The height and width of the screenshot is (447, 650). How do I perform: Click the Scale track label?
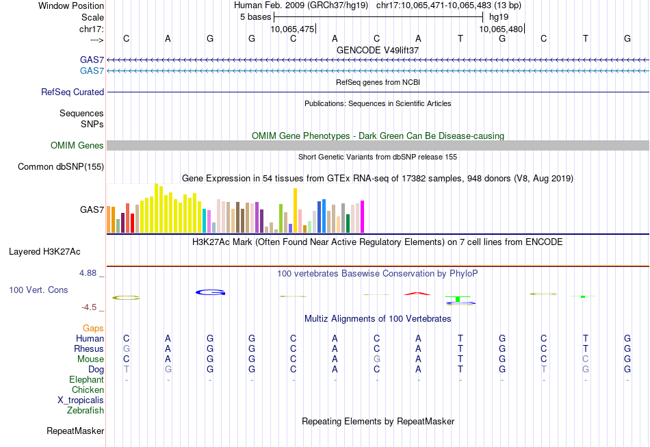coord(92,17)
